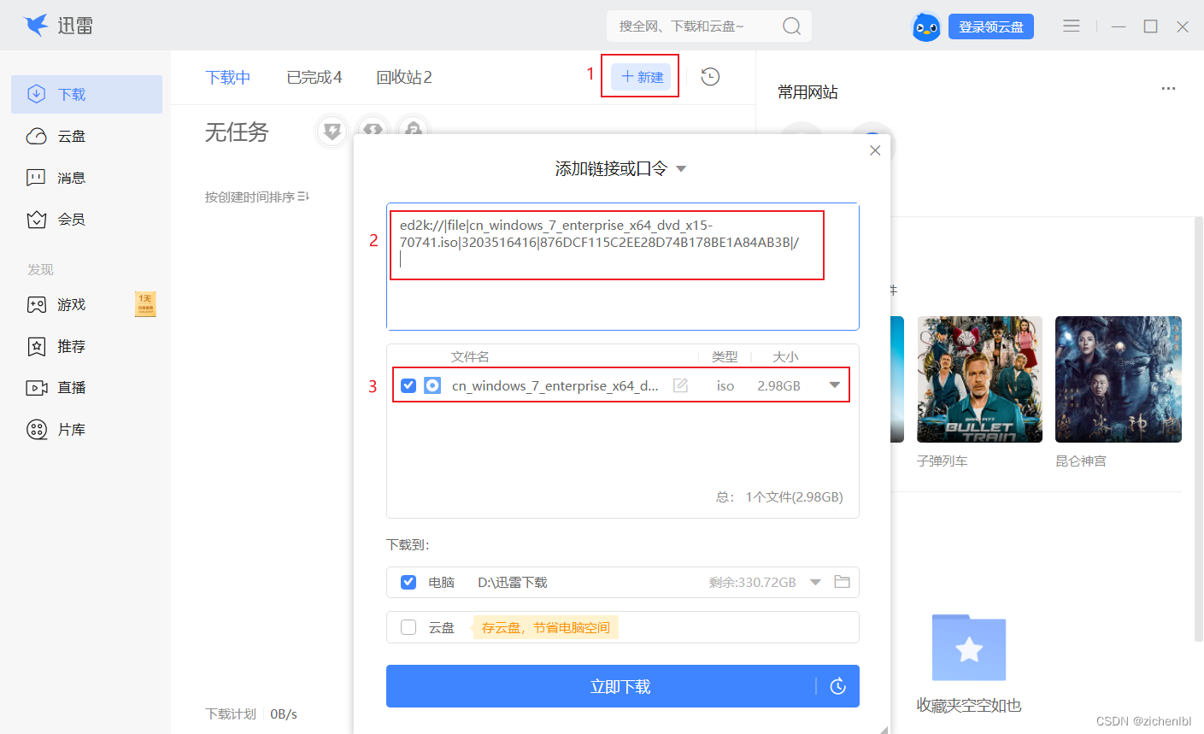The image size is (1204, 734).
Task: Switch to the 已完成4 tab
Action: 314,78
